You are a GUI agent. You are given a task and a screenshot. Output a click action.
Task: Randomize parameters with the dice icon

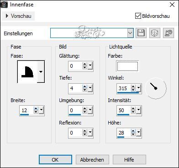tap(155, 33)
